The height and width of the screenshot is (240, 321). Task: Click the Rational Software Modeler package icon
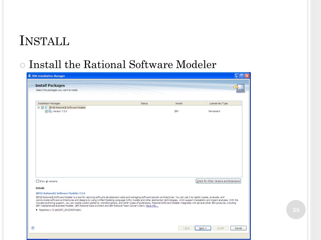coord(46,107)
